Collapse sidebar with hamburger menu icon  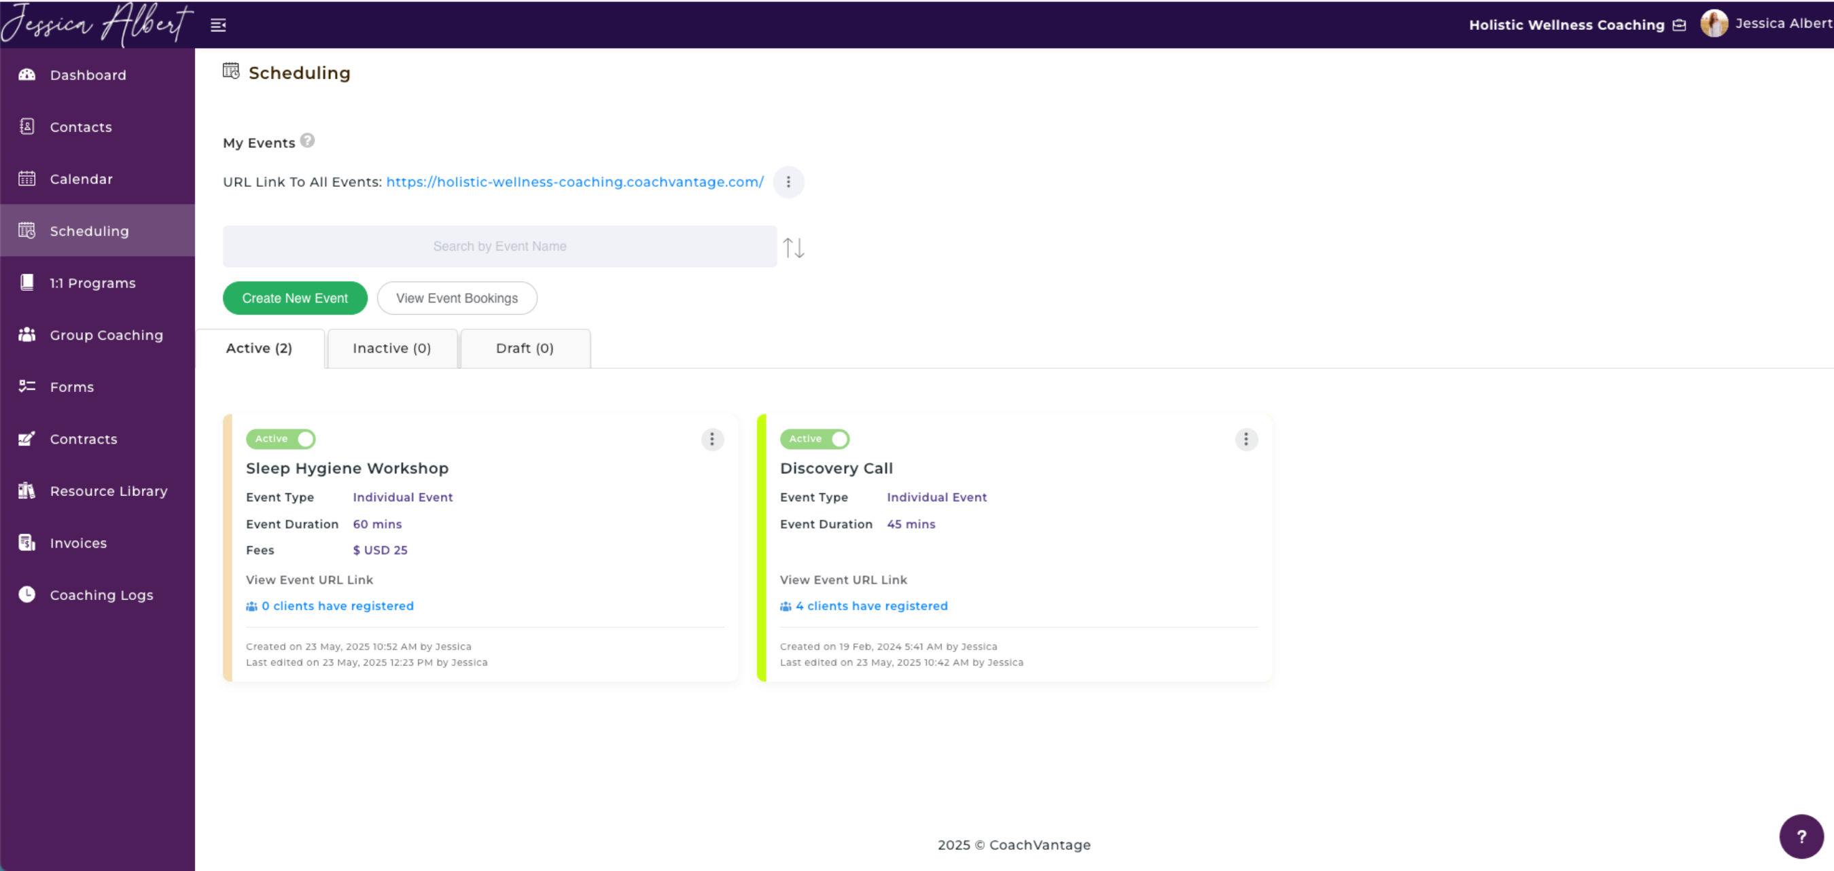coord(219,25)
